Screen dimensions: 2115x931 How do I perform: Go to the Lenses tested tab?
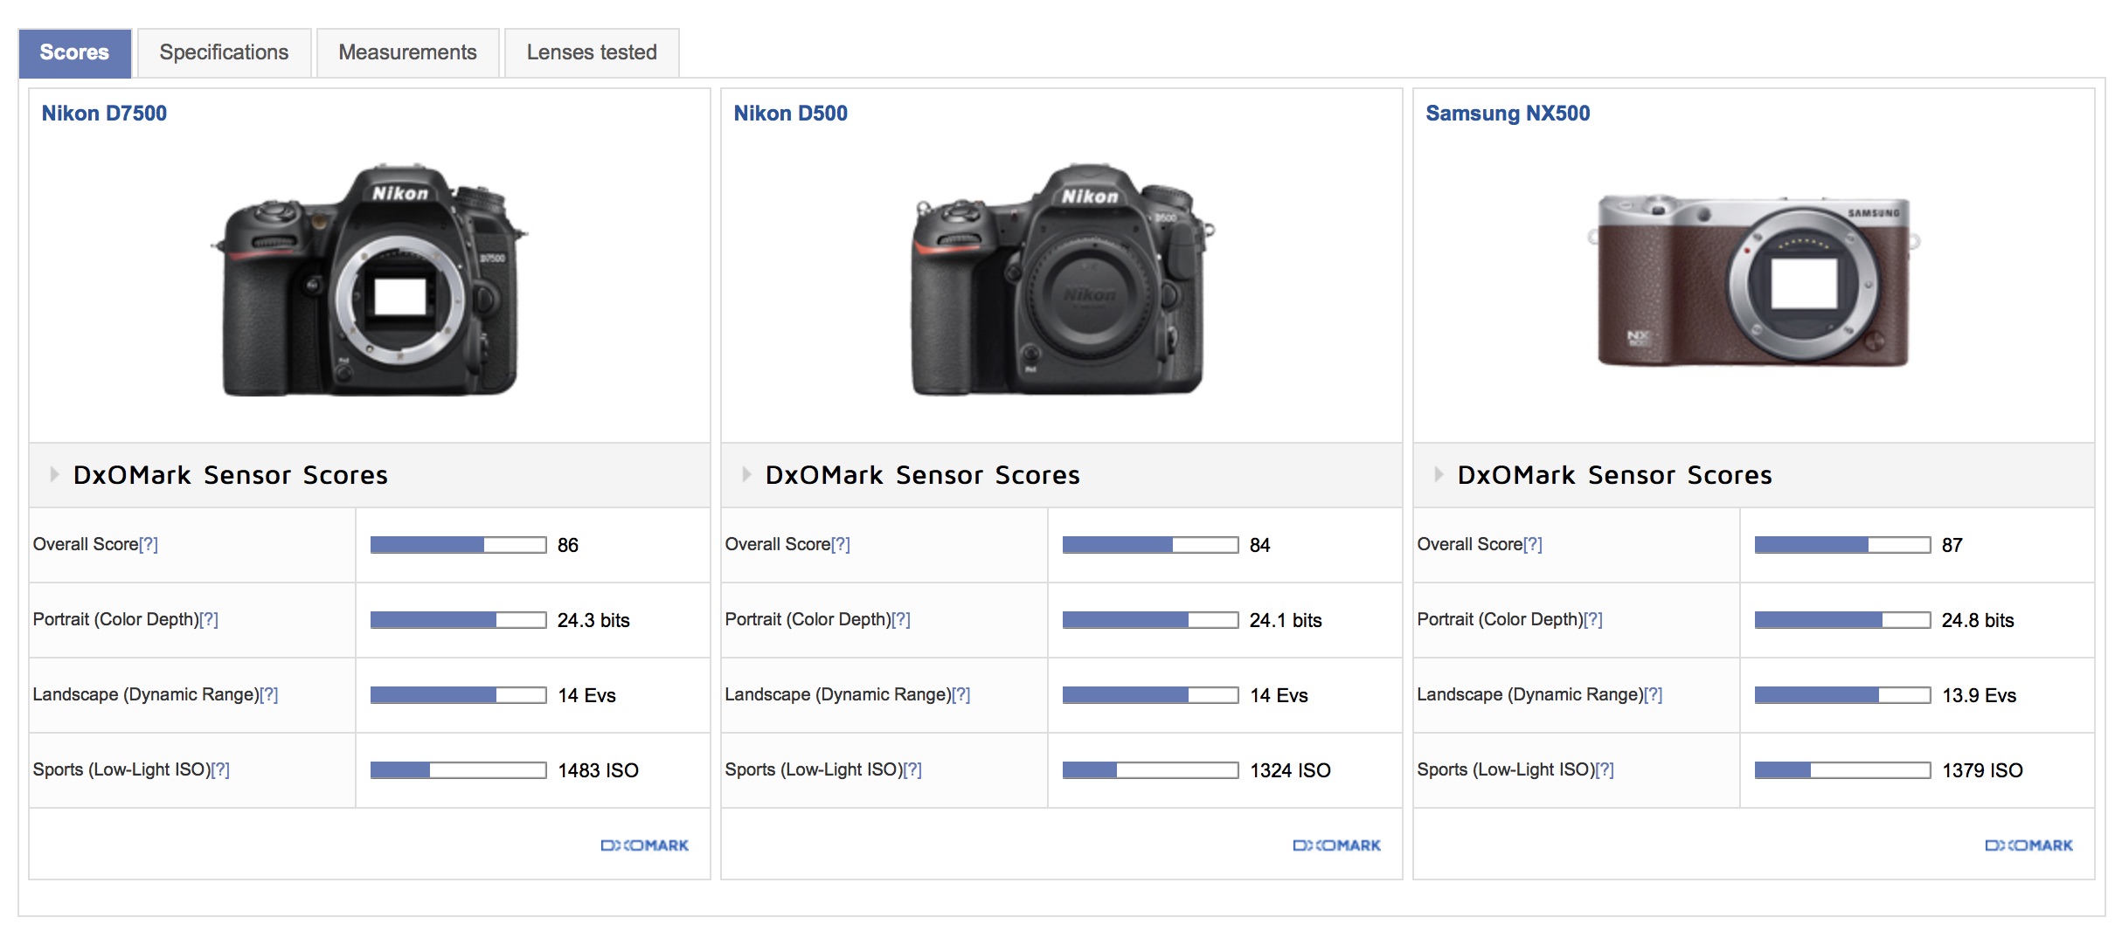tap(592, 52)
